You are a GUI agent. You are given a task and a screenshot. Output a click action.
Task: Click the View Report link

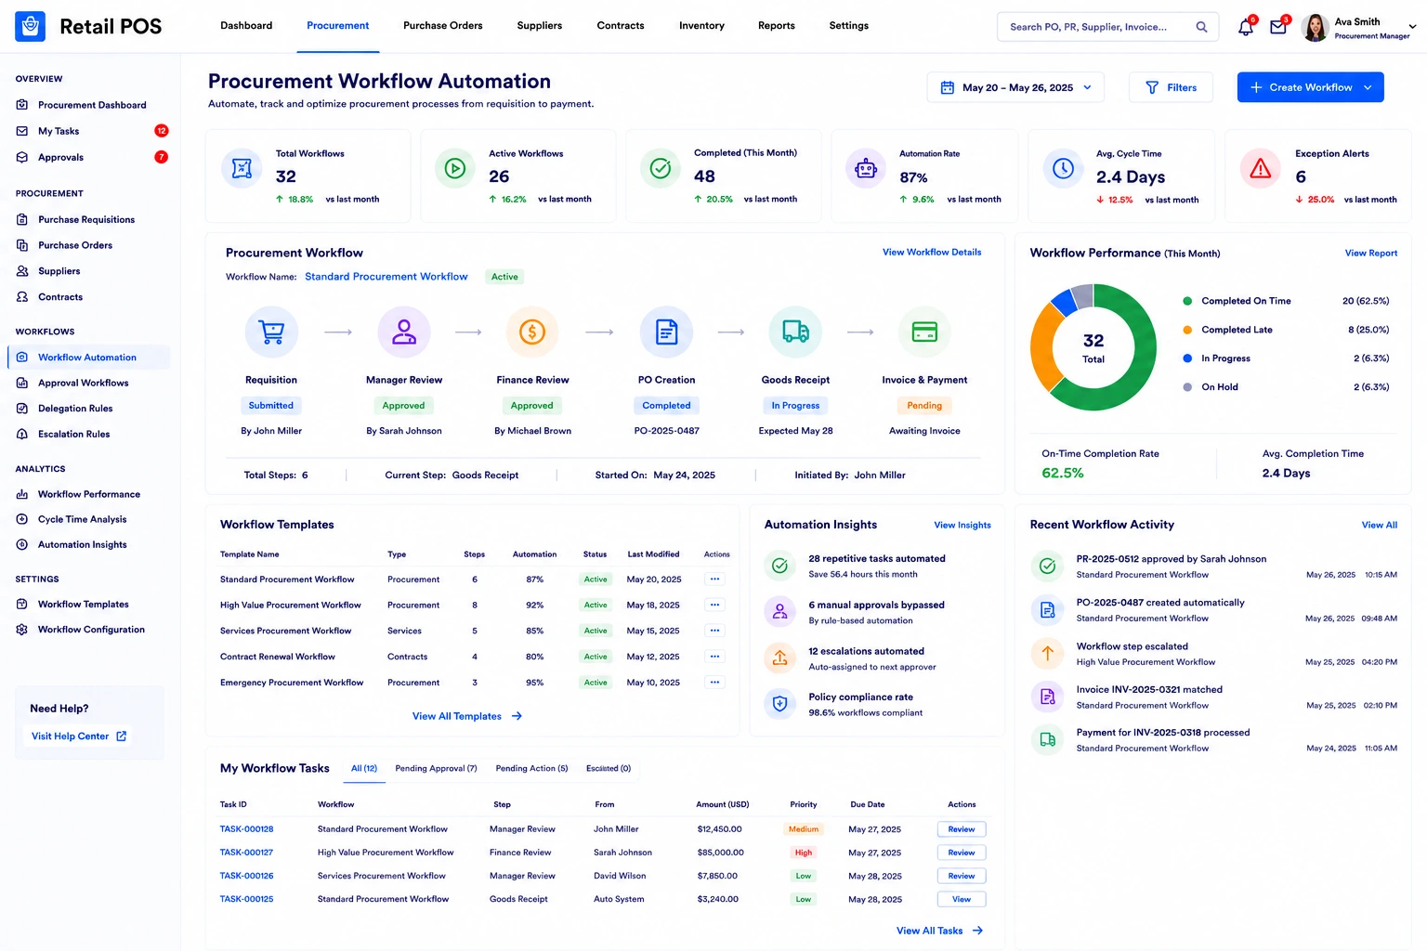[x=1370, y=253]
